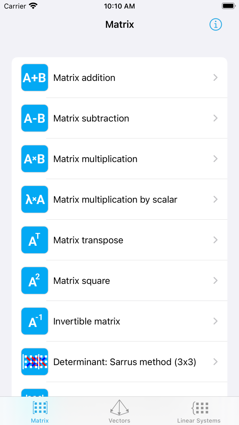Open Matrix multiplication with its chevron

tap(215, 159)
